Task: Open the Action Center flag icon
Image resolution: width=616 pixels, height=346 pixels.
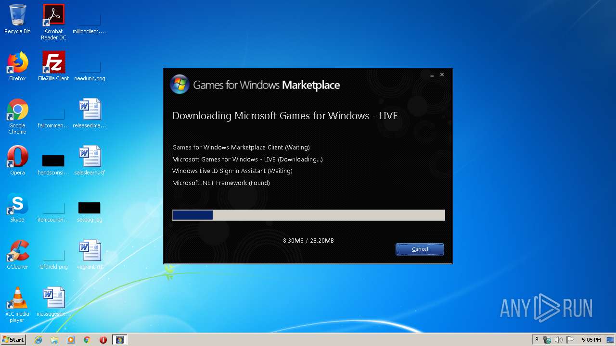Action: coord(570,340)
